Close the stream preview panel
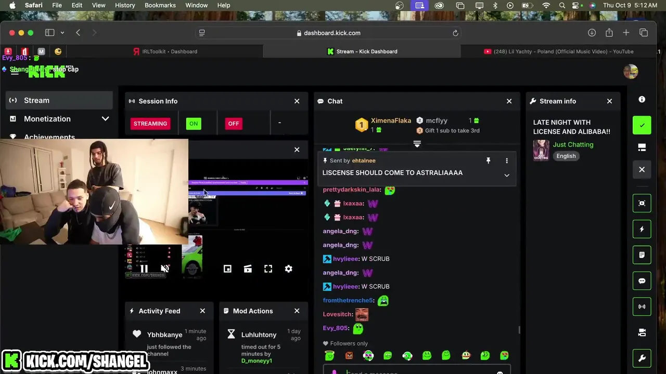 297,150
